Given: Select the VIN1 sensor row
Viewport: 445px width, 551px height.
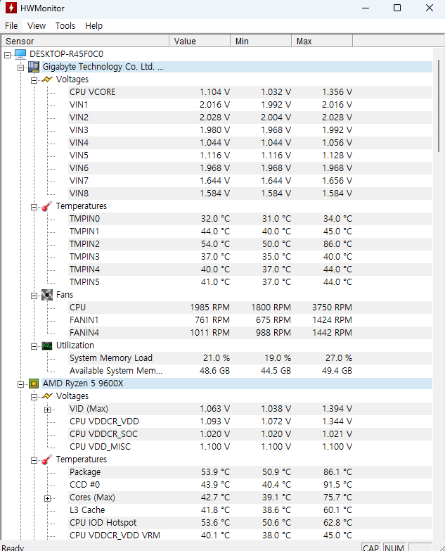Looking at the screenshot, I should (x=250, y=105).
